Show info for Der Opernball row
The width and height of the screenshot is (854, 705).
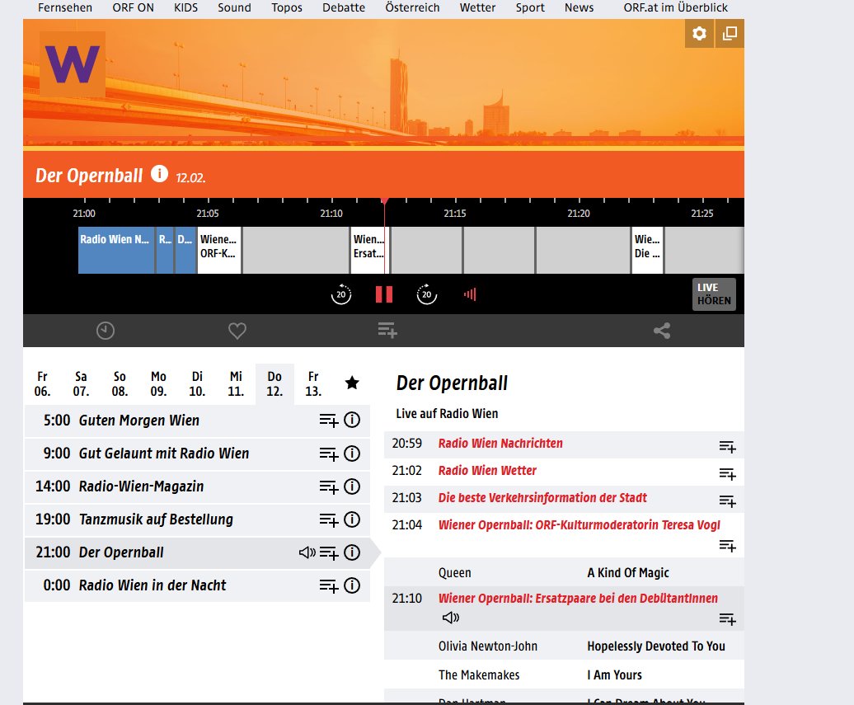[x=352, y=552]
